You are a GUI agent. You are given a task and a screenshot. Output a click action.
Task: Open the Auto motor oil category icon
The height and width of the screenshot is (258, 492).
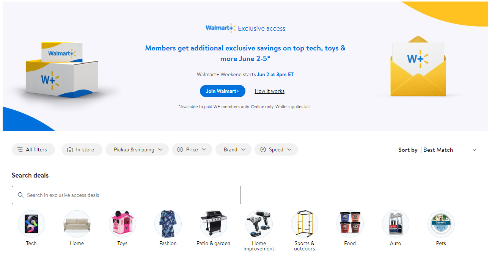pos(396,224)
